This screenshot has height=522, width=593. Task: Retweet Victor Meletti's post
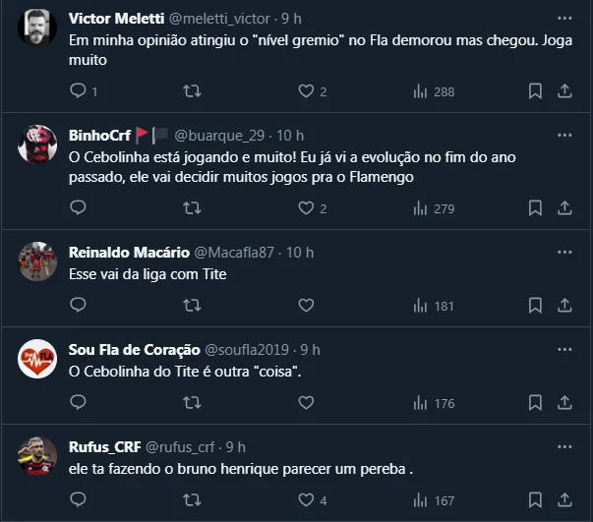coord(193,91)
